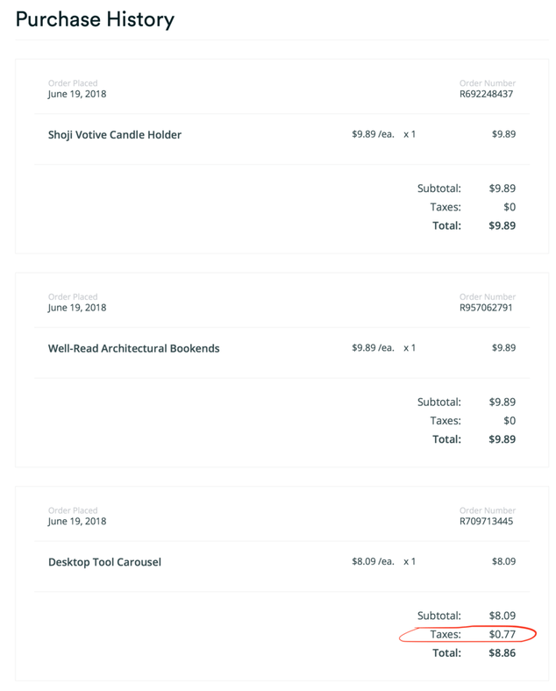The width and height of the screenshot is (556, 691).
Task: Click the circled $0.77 tax amount
Action: pos(502,634)
